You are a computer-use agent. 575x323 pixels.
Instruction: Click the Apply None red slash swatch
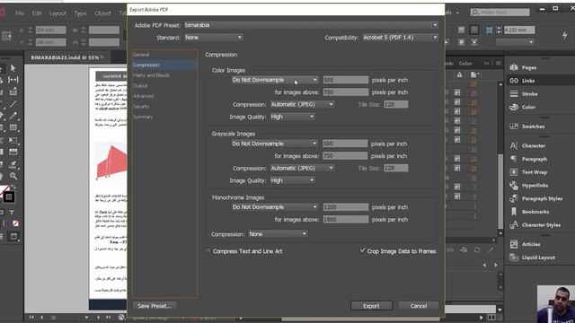15,223
